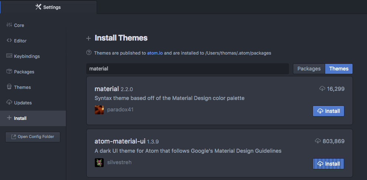Select the Install sidebar item

(20, 118)
